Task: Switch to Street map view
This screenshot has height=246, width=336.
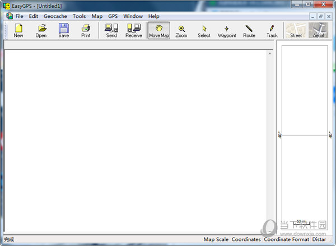Action: coord(296,31)
